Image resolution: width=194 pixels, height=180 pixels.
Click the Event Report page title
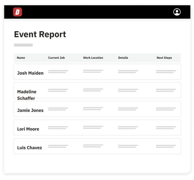tap(40, 34)
